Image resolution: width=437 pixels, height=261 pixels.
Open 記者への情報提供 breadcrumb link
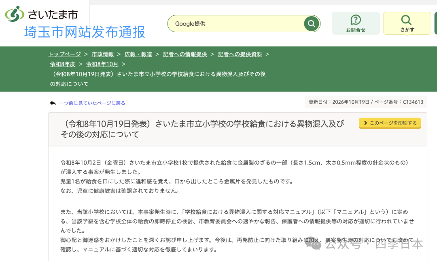coord(185,54)
